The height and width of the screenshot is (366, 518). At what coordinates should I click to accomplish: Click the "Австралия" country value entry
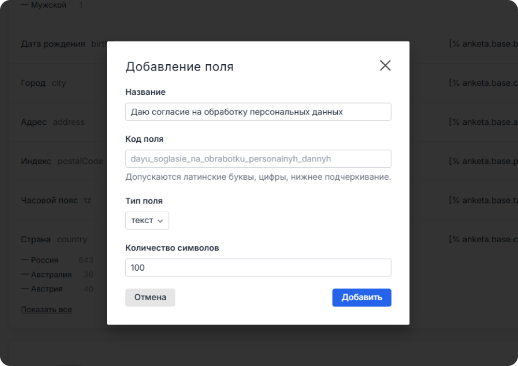pyautogui.click(x=51, y=274)
